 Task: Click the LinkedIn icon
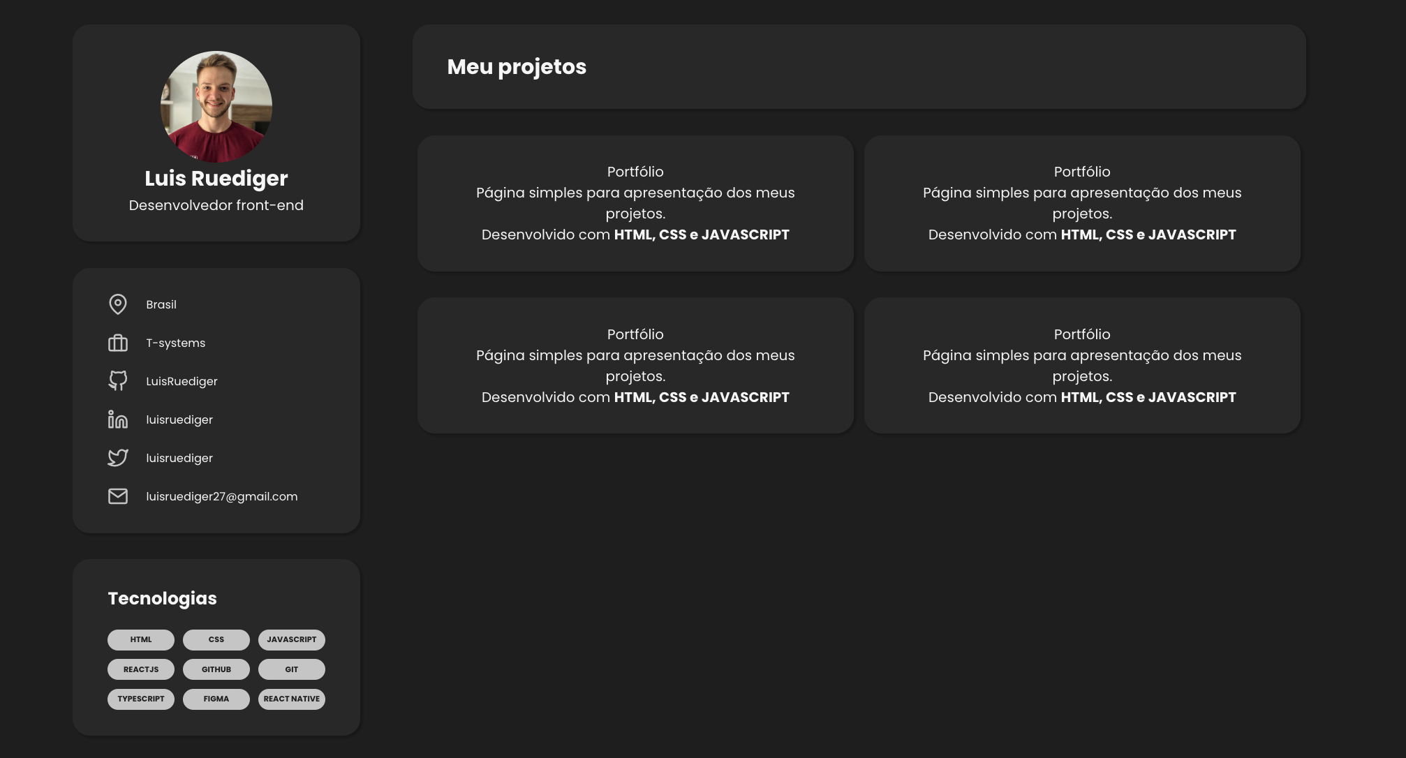[x=118, y=419]
